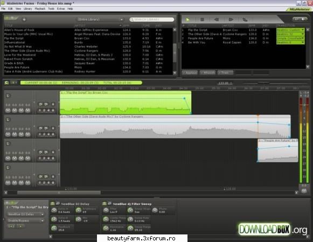Image resolution: width=313 pixels, height=242 pixels.
Task: Open the NewBlue DJ Delay effect selector dropdown
Action: [x=25, y=215]
